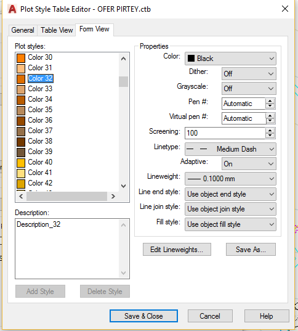
Task: Decrease Virtual pen # with down arrow
Action: point(270,121)
